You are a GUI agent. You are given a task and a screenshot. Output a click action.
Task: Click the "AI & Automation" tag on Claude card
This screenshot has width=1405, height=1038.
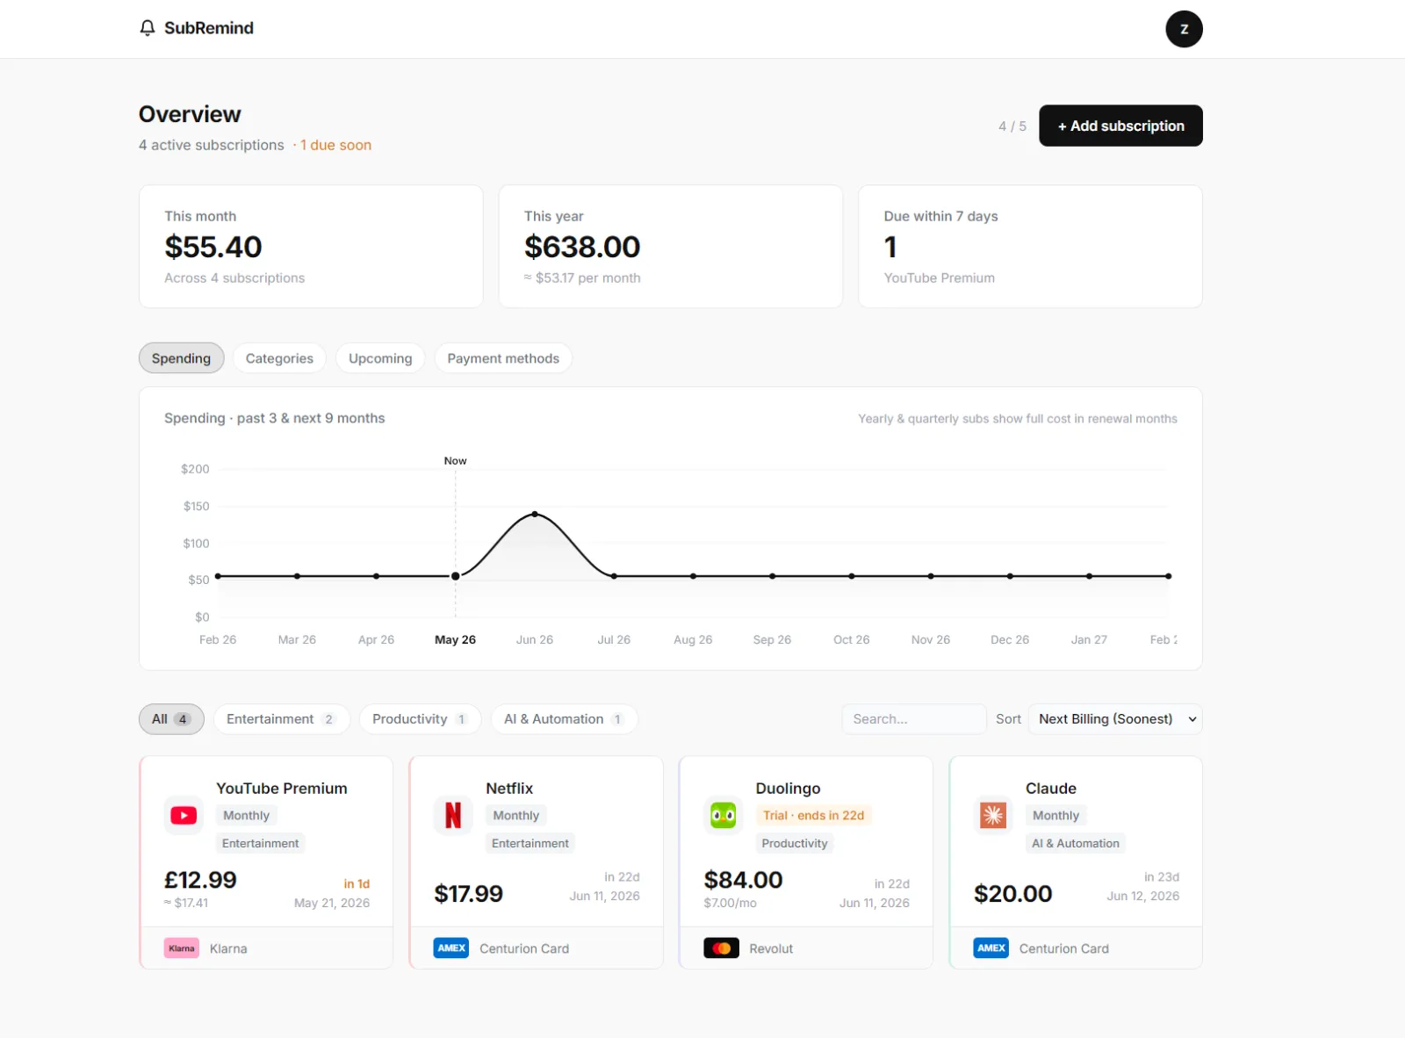pyautogui.click(x=1076, y=843)
